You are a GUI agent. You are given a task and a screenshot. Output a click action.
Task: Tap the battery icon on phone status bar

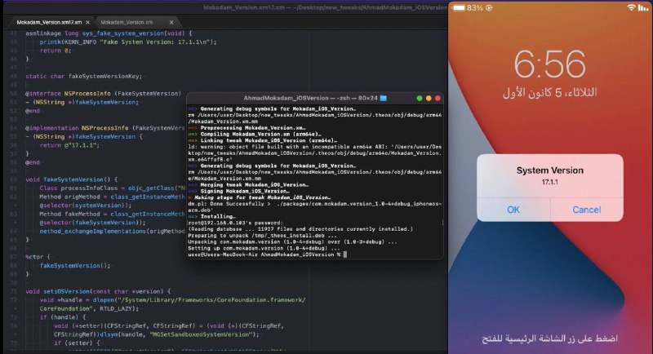(459, 8)
